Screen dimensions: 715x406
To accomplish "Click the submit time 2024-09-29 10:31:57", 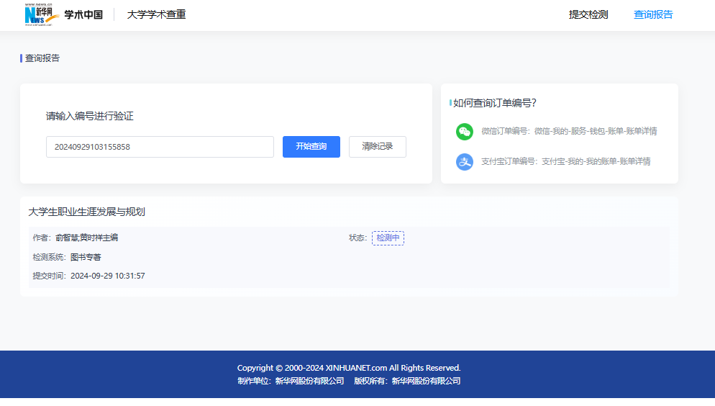I will tap(107, 276).
